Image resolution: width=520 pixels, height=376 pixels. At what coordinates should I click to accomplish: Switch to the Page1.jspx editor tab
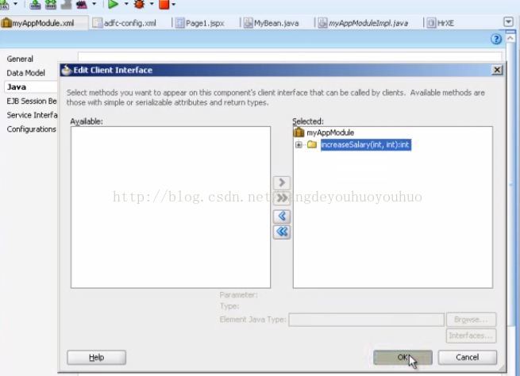tap(200, 23)
